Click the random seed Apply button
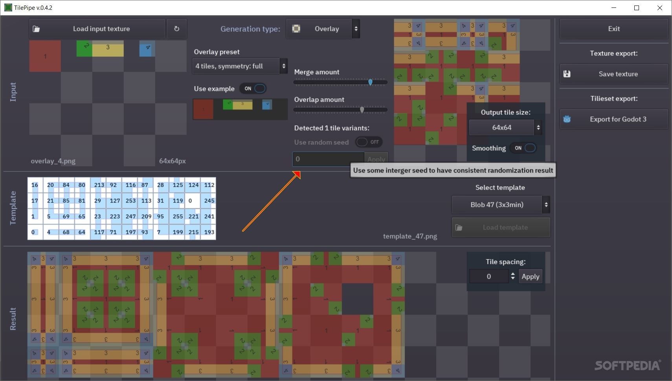Image resolution: width=672 pixels, height=381 pixels. [x=376, y=159]
